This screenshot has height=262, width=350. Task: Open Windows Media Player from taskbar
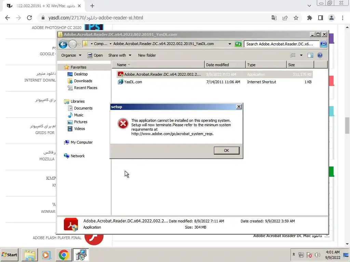46,255
